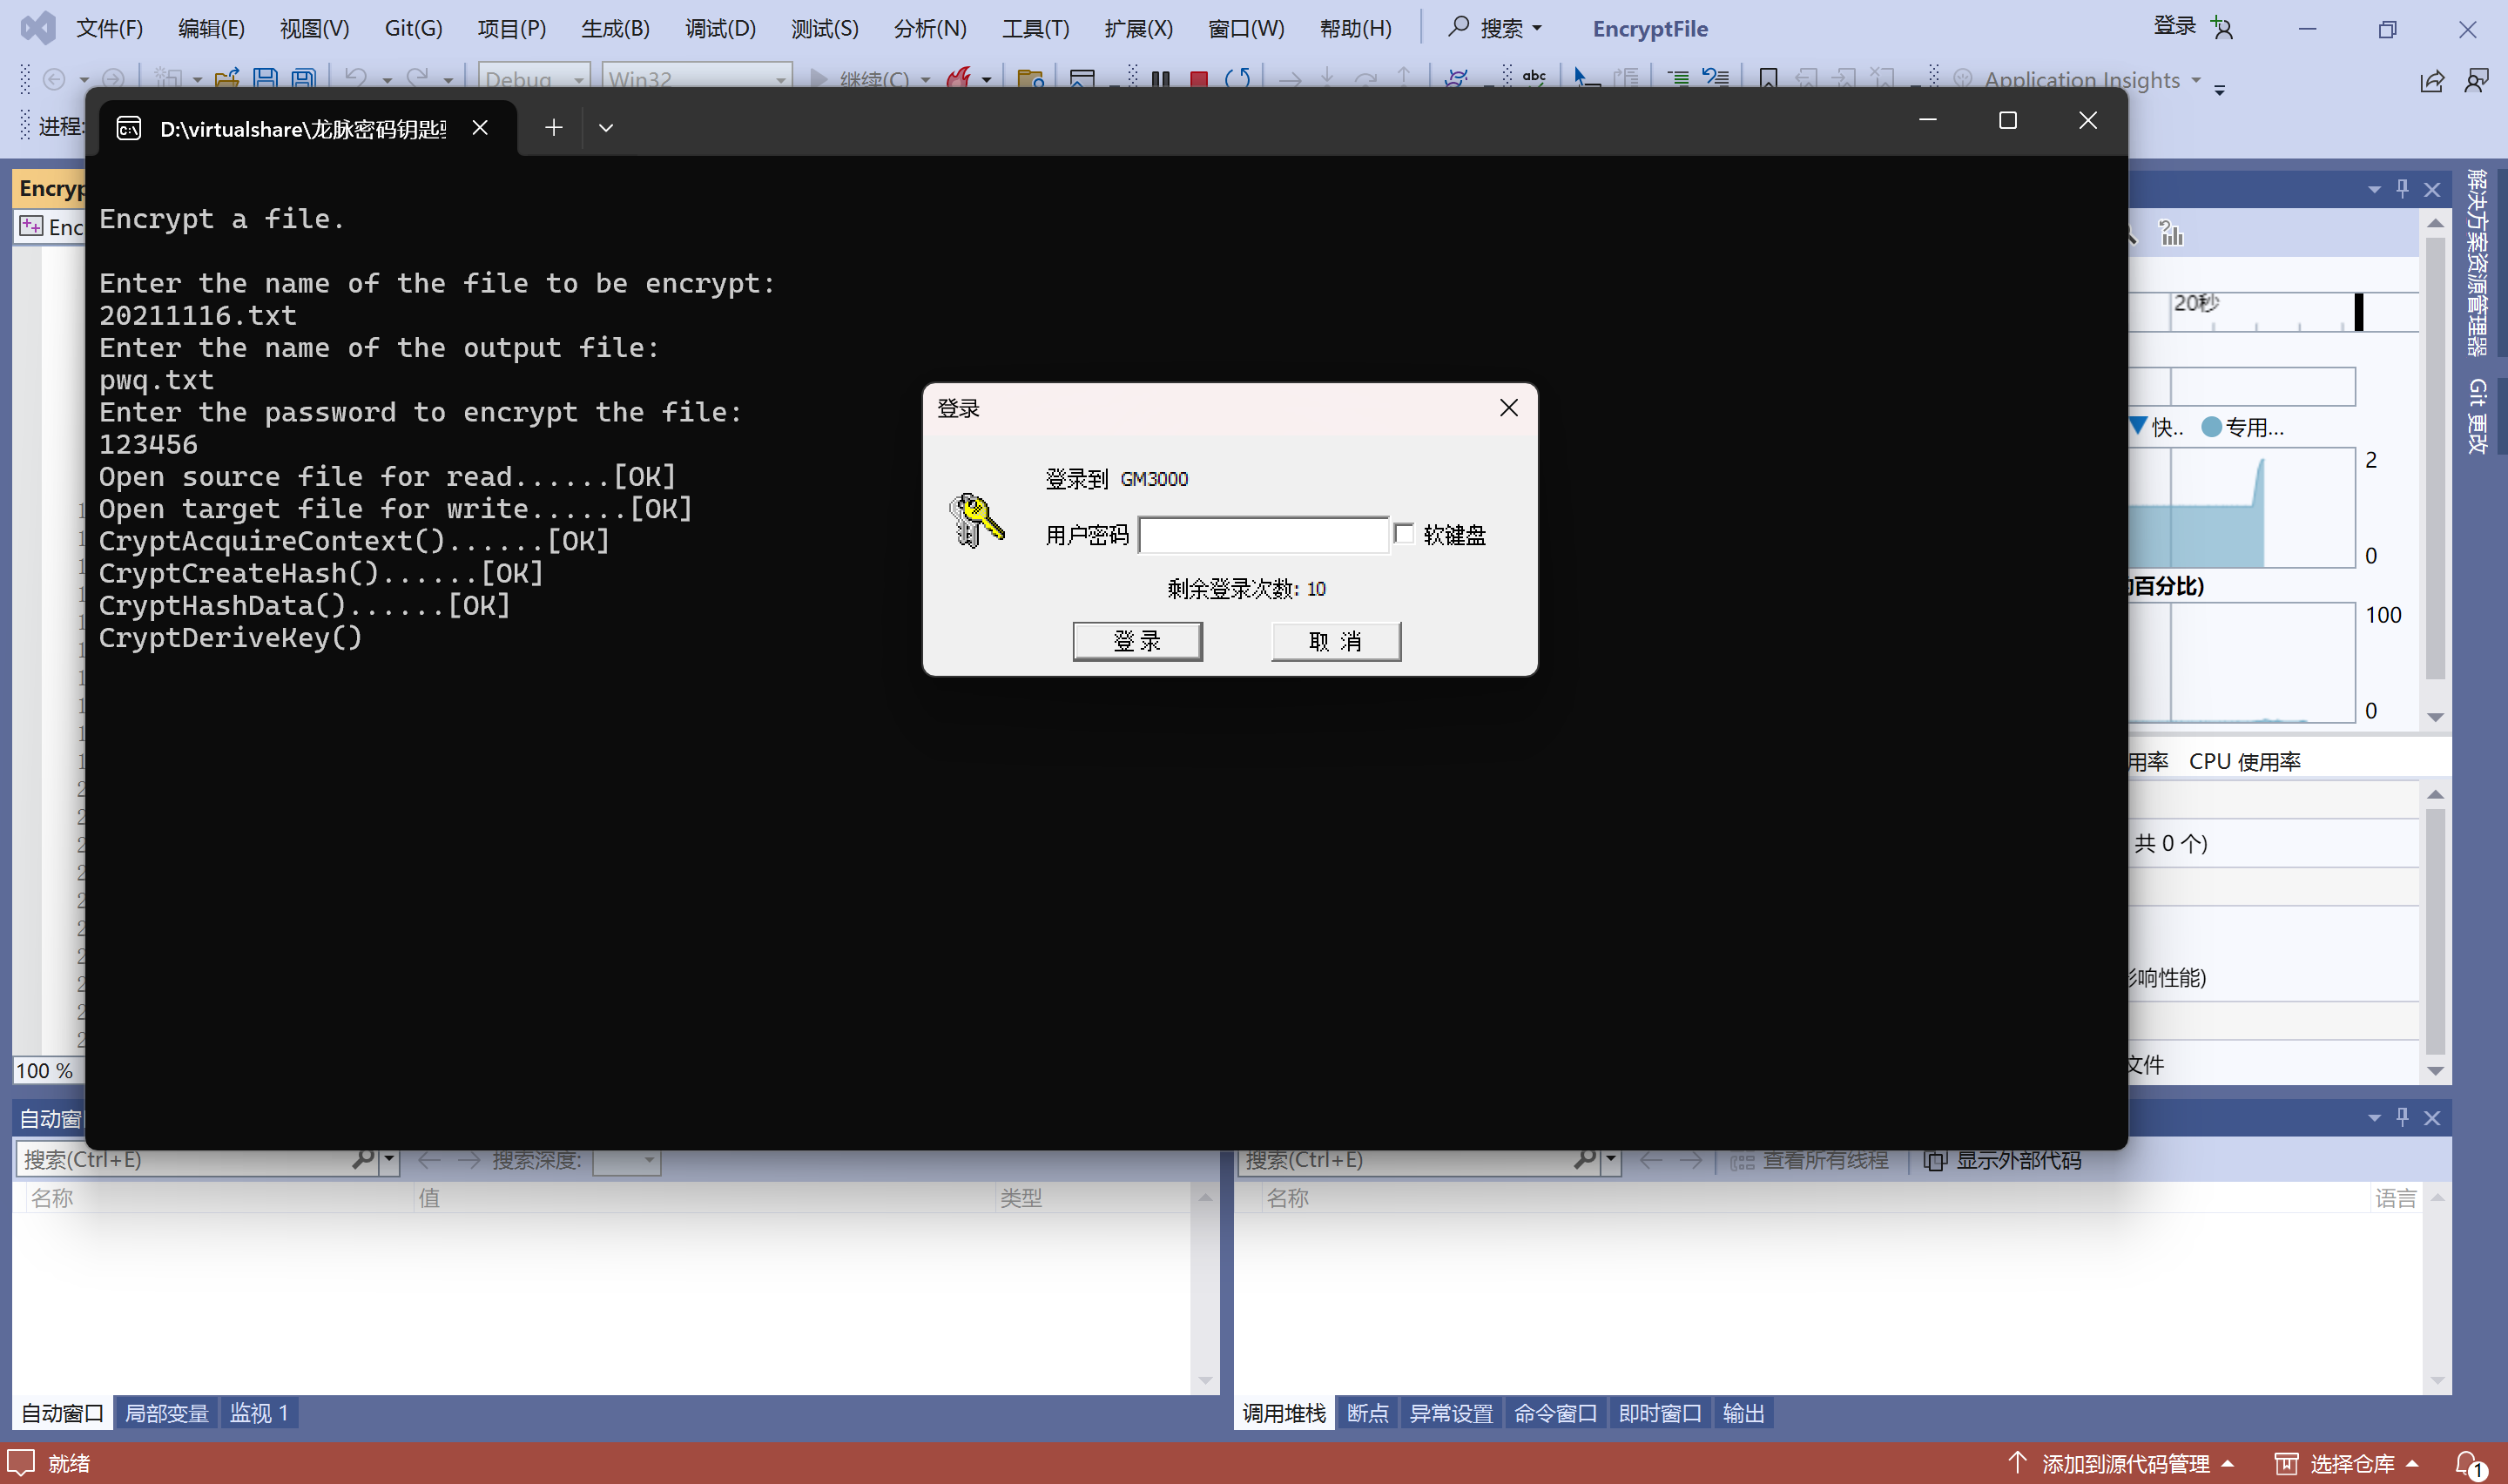Switch to the 断点 tab
2508x1484 pixels.
[1366, 1413]
